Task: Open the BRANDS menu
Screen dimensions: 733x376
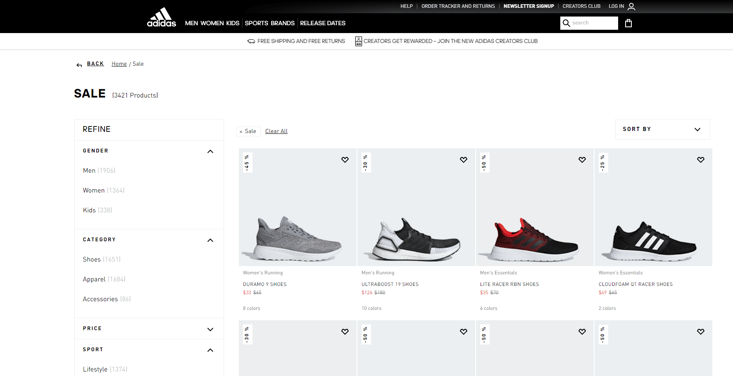Action: pyautogui.click(x=283, y=23)
